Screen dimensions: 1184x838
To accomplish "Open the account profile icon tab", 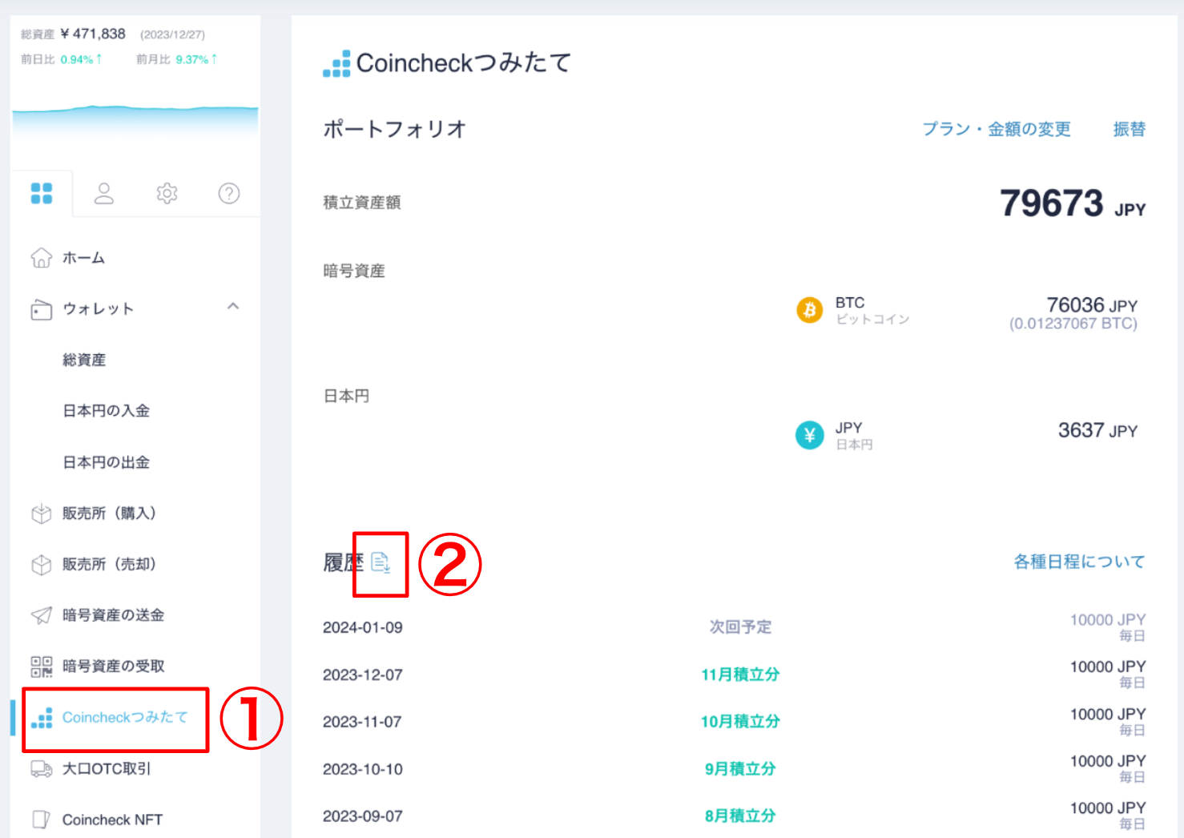I will click(x=104, y=193).
